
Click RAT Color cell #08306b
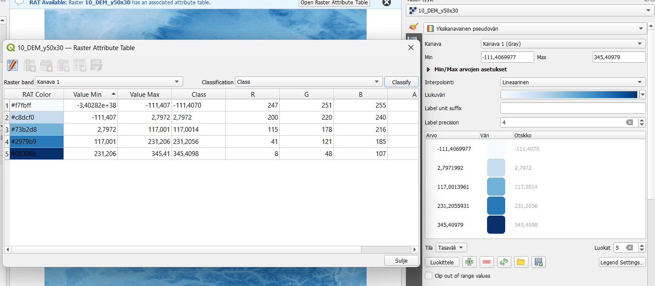[x=37, y=153]
